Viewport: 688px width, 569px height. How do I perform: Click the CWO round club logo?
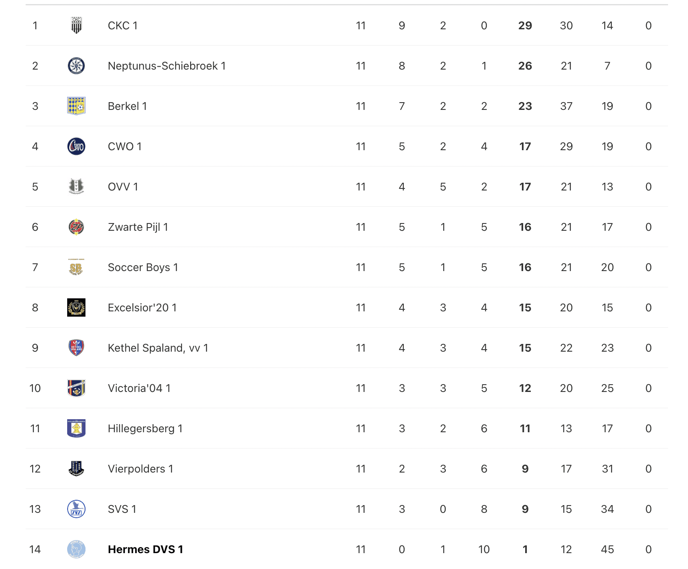pos(76,147)
